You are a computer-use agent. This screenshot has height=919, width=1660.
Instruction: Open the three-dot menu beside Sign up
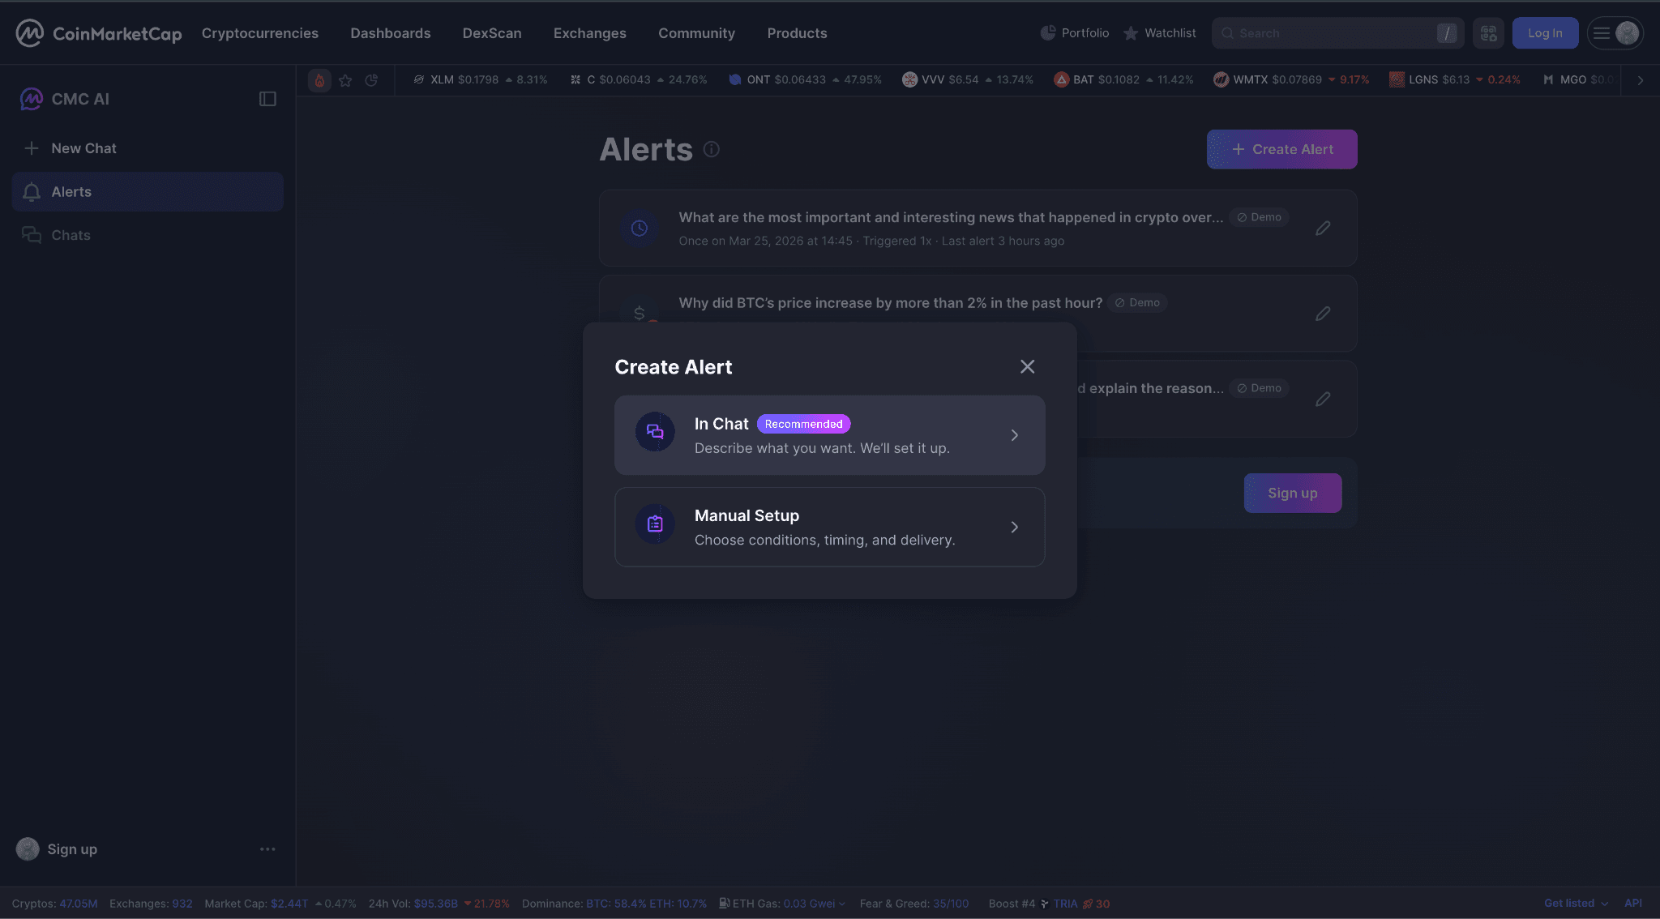point(267,849)
